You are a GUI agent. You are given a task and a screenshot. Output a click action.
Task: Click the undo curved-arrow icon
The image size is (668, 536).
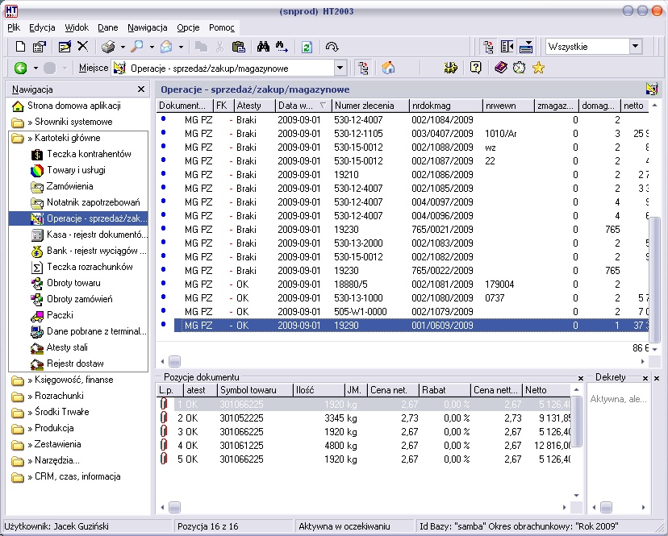click(332, 47)
